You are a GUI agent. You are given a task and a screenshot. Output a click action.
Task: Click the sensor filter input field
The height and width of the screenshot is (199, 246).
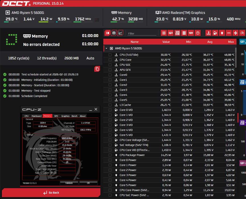pos(142,33)
